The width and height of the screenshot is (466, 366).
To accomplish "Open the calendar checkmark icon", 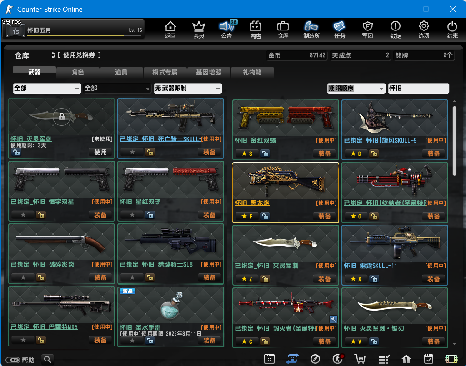I will (x=429, y=359).
